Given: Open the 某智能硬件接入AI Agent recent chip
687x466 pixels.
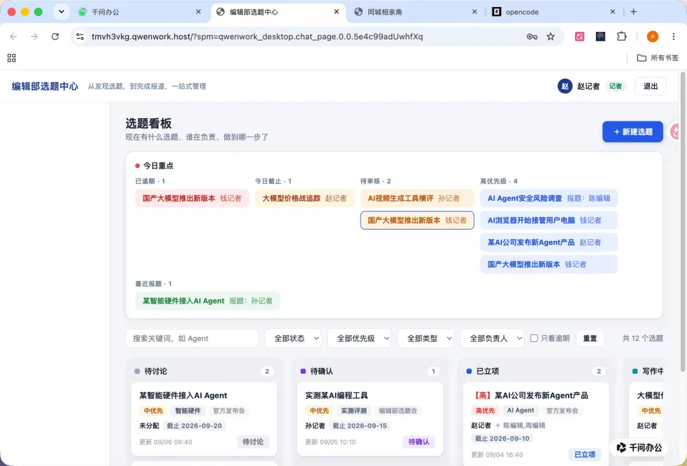Looking at the screenshot, I should [x=207, y=301].
